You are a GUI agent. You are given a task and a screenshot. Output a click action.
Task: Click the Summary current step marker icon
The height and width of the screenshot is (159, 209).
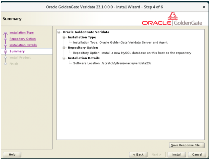[5, 51]
